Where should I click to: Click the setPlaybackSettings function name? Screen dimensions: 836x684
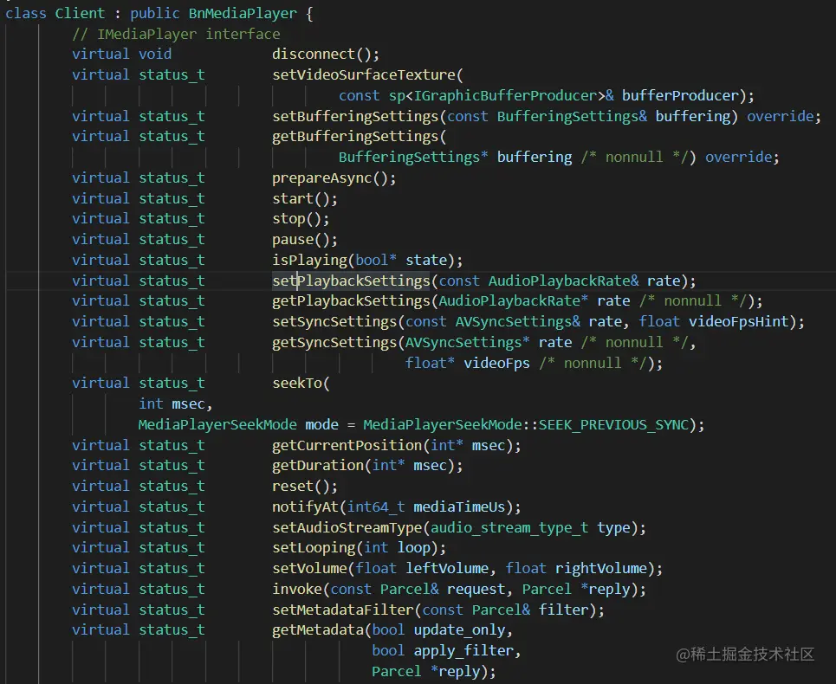point(351,281)
